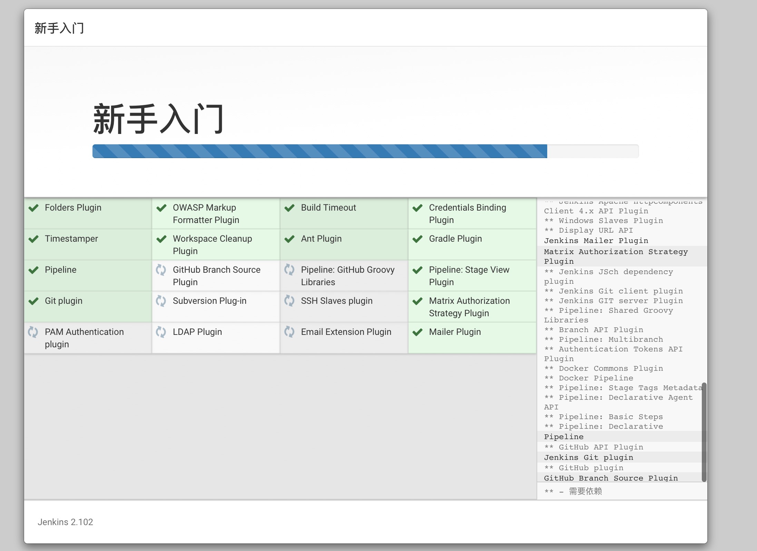Click the checkmark icon next to Mailer Plugin

pyautogui.click(x=417, y=332)
